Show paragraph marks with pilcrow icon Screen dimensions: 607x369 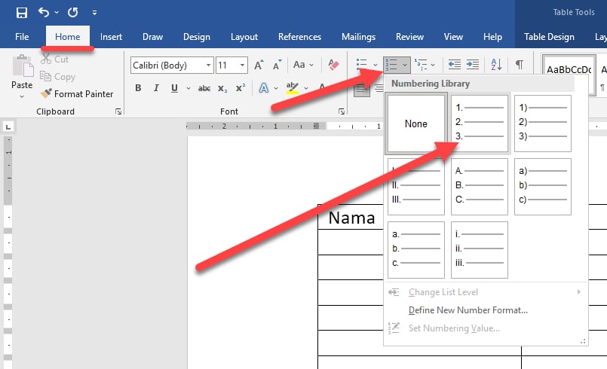pos(520,66)
